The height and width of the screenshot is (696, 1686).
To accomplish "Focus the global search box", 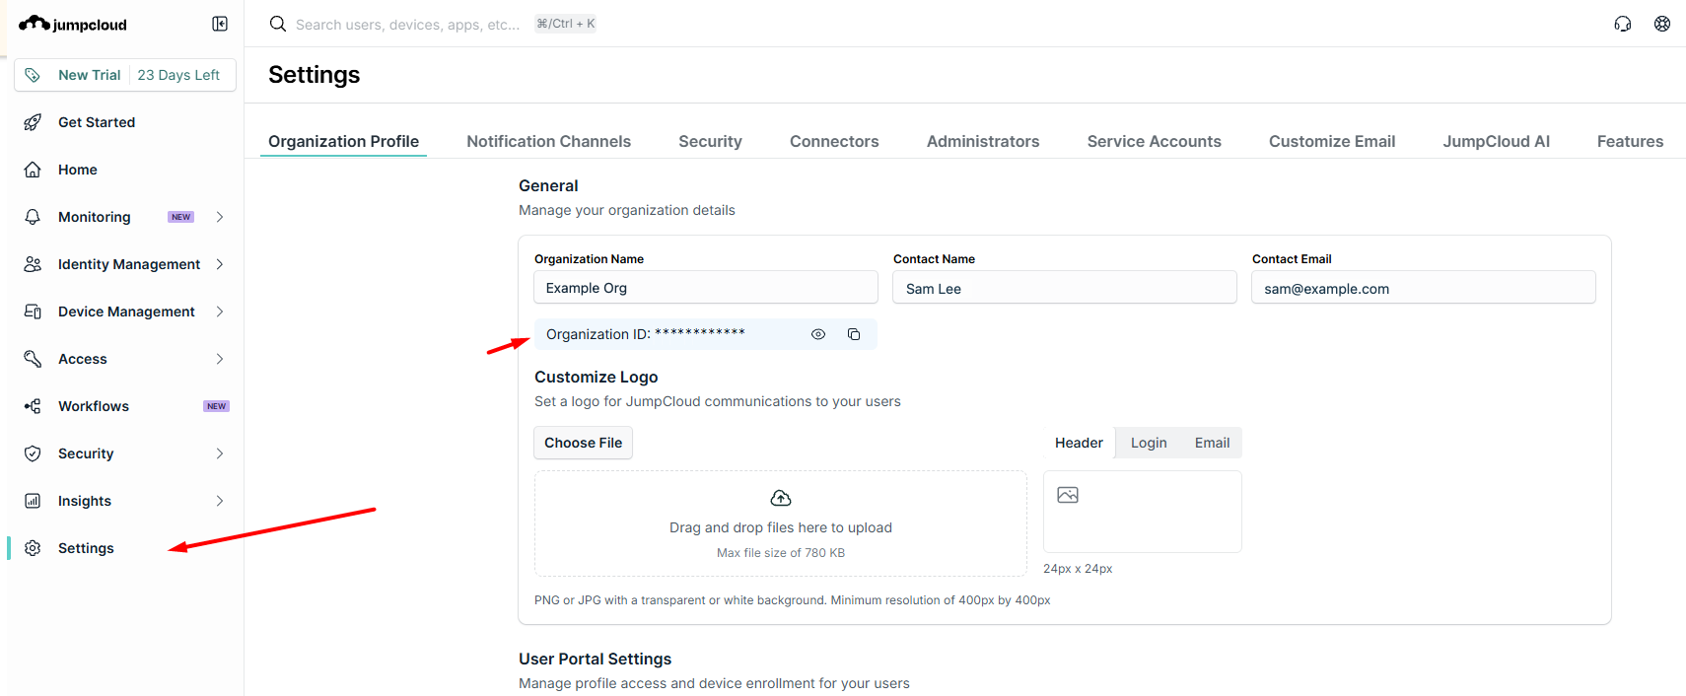I will [x=408, y=24].
